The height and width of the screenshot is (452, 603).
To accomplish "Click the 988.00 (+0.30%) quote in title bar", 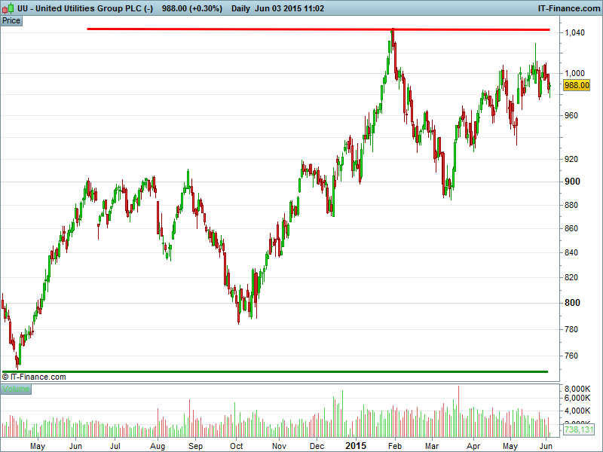I will pyautogui.click(x=194, y=8).
